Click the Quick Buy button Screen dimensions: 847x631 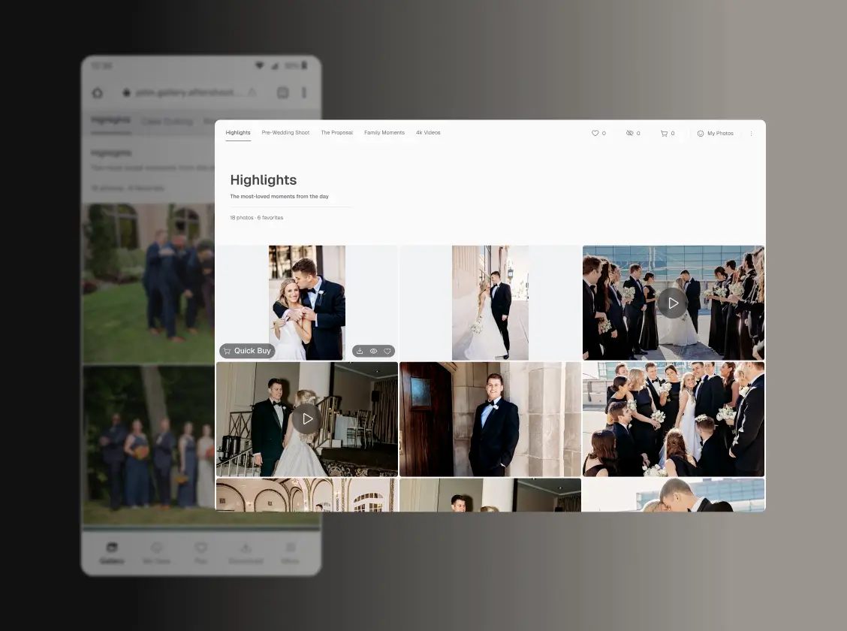(x=247, y=351)
